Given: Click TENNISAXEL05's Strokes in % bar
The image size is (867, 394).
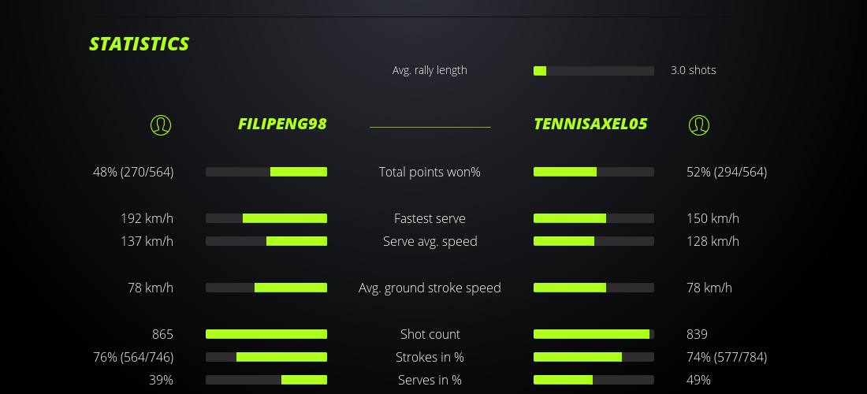Looking at the screenshot, I should pyautogui.click(x=594, y=357).
